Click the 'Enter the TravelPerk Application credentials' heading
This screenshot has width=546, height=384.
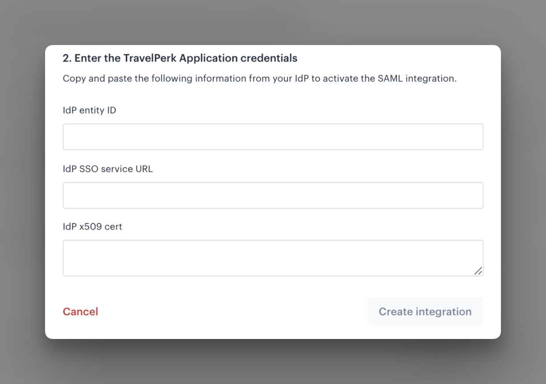click(180, 58)
